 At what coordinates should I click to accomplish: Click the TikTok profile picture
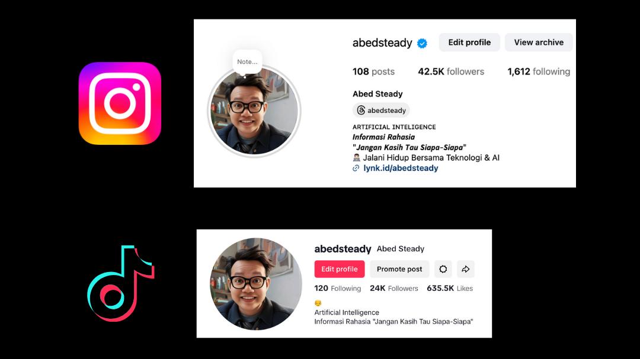pos(256,284)
